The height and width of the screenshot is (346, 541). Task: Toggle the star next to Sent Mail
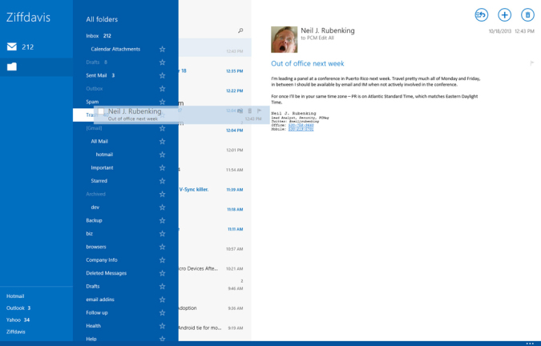click(162, 75)
